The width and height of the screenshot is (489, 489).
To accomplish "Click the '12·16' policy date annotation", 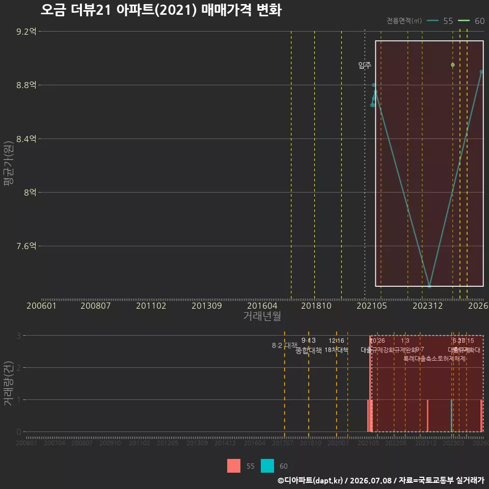I will pos(336,341).
